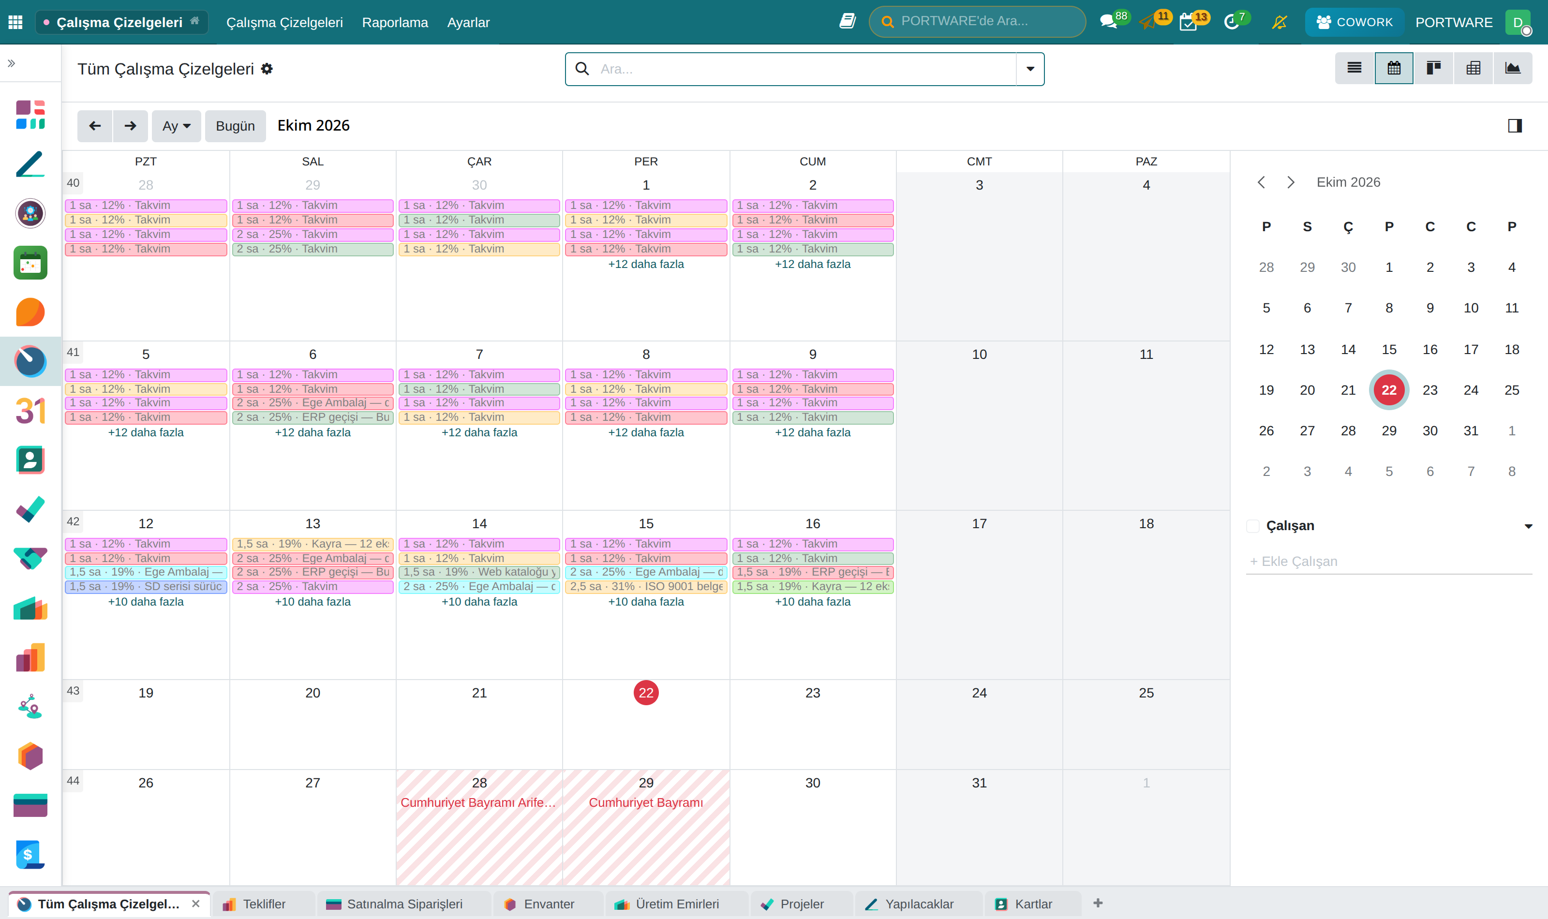Go to previous month with the left arrow button
This screenshot has width=1548, height=919.
pos(95,126)
